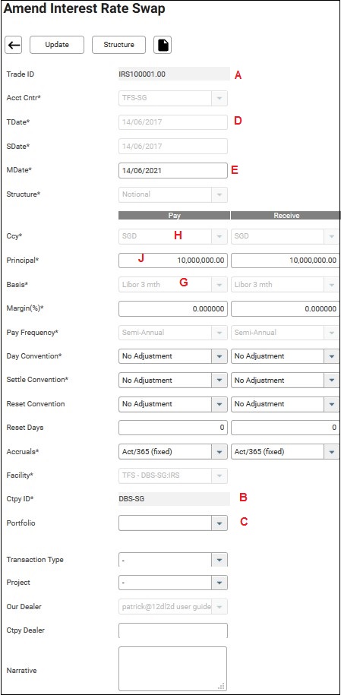Click the Update button
This screenshot has height=695, width=341.
[57, 45]
